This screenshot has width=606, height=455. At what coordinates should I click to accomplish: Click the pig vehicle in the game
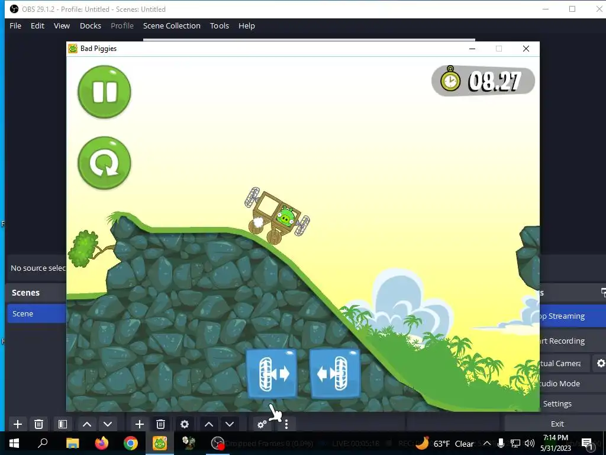(x=277, y=216)
